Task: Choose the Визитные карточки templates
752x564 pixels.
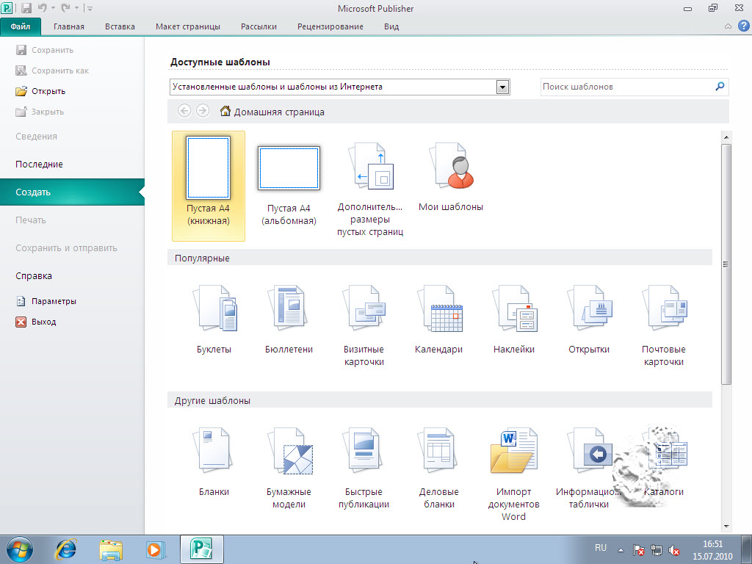Action: [364, 325]
